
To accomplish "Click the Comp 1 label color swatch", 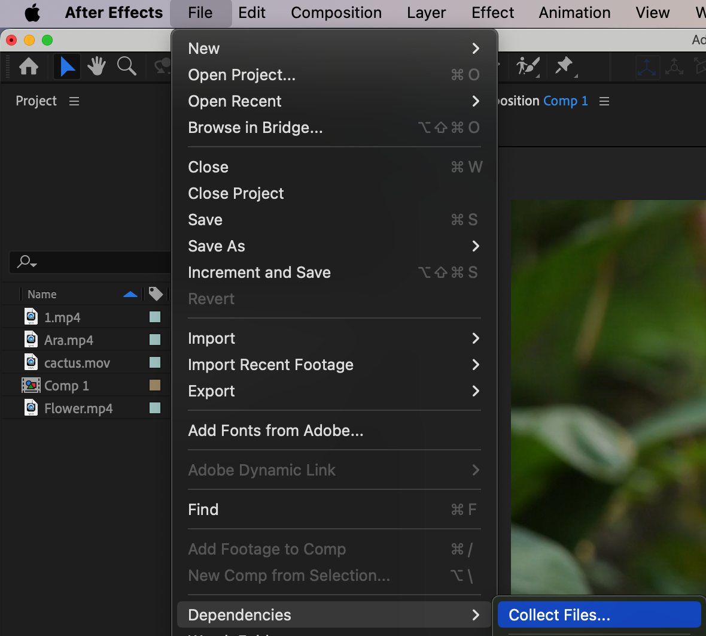I will (x=155, y=385).
